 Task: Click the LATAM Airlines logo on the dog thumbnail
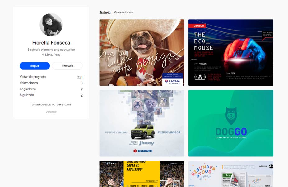[173, 82]
